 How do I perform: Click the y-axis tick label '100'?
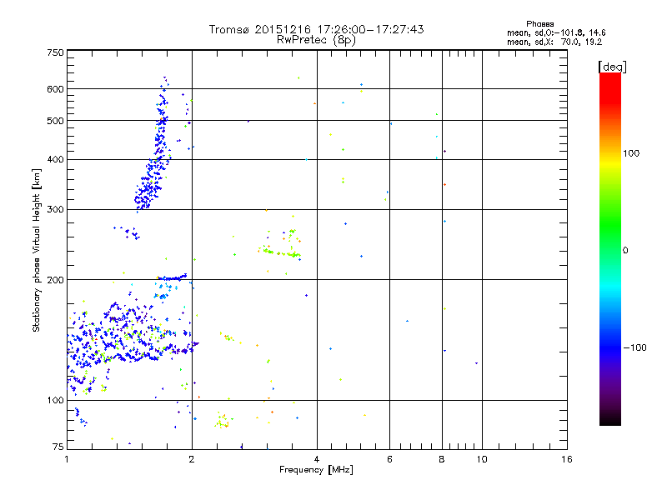pyautogui.click(x=55, y=400)
